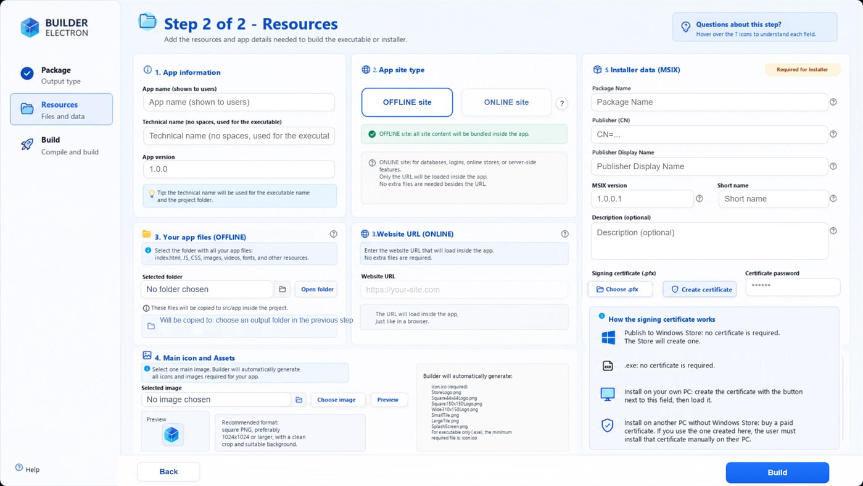Click the Open folder button

click(x=316, y=289)
